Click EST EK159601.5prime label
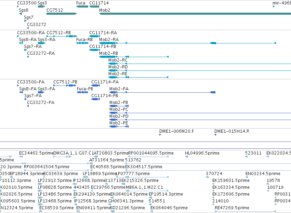The height and width of the screenshot is (213, 291). coord(231,181)
